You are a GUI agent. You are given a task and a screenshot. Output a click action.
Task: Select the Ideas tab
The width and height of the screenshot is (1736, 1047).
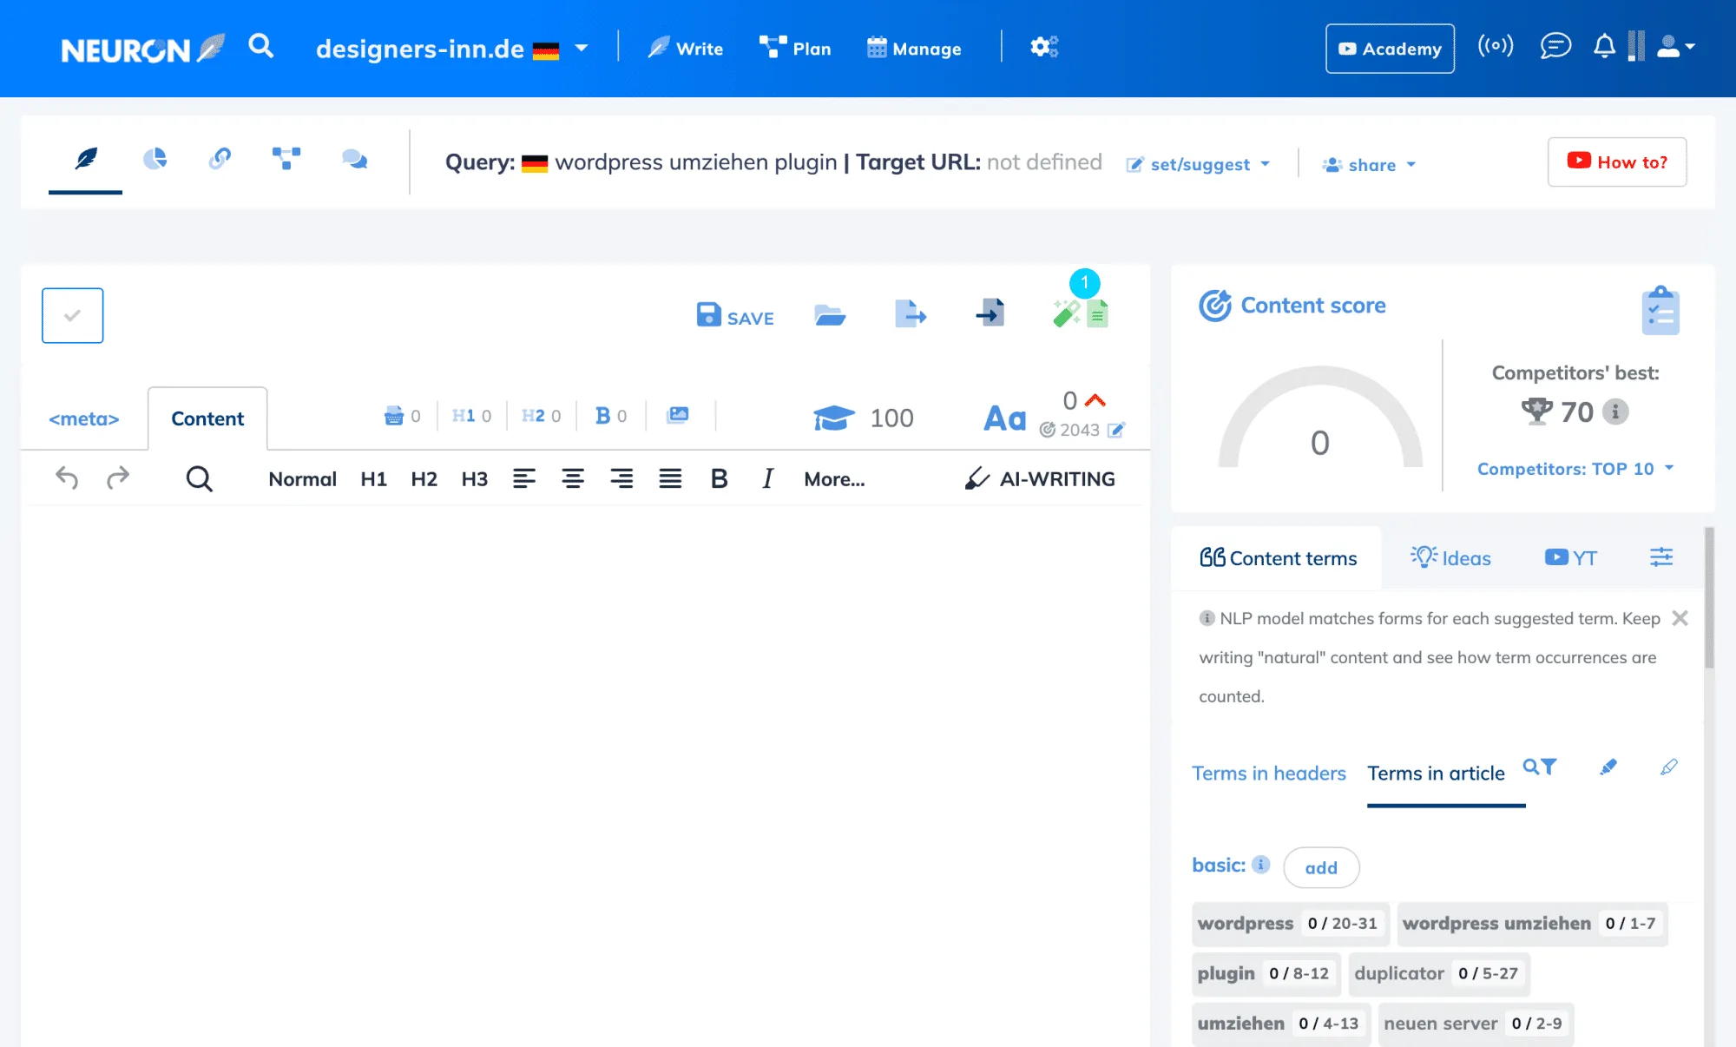1451,557
